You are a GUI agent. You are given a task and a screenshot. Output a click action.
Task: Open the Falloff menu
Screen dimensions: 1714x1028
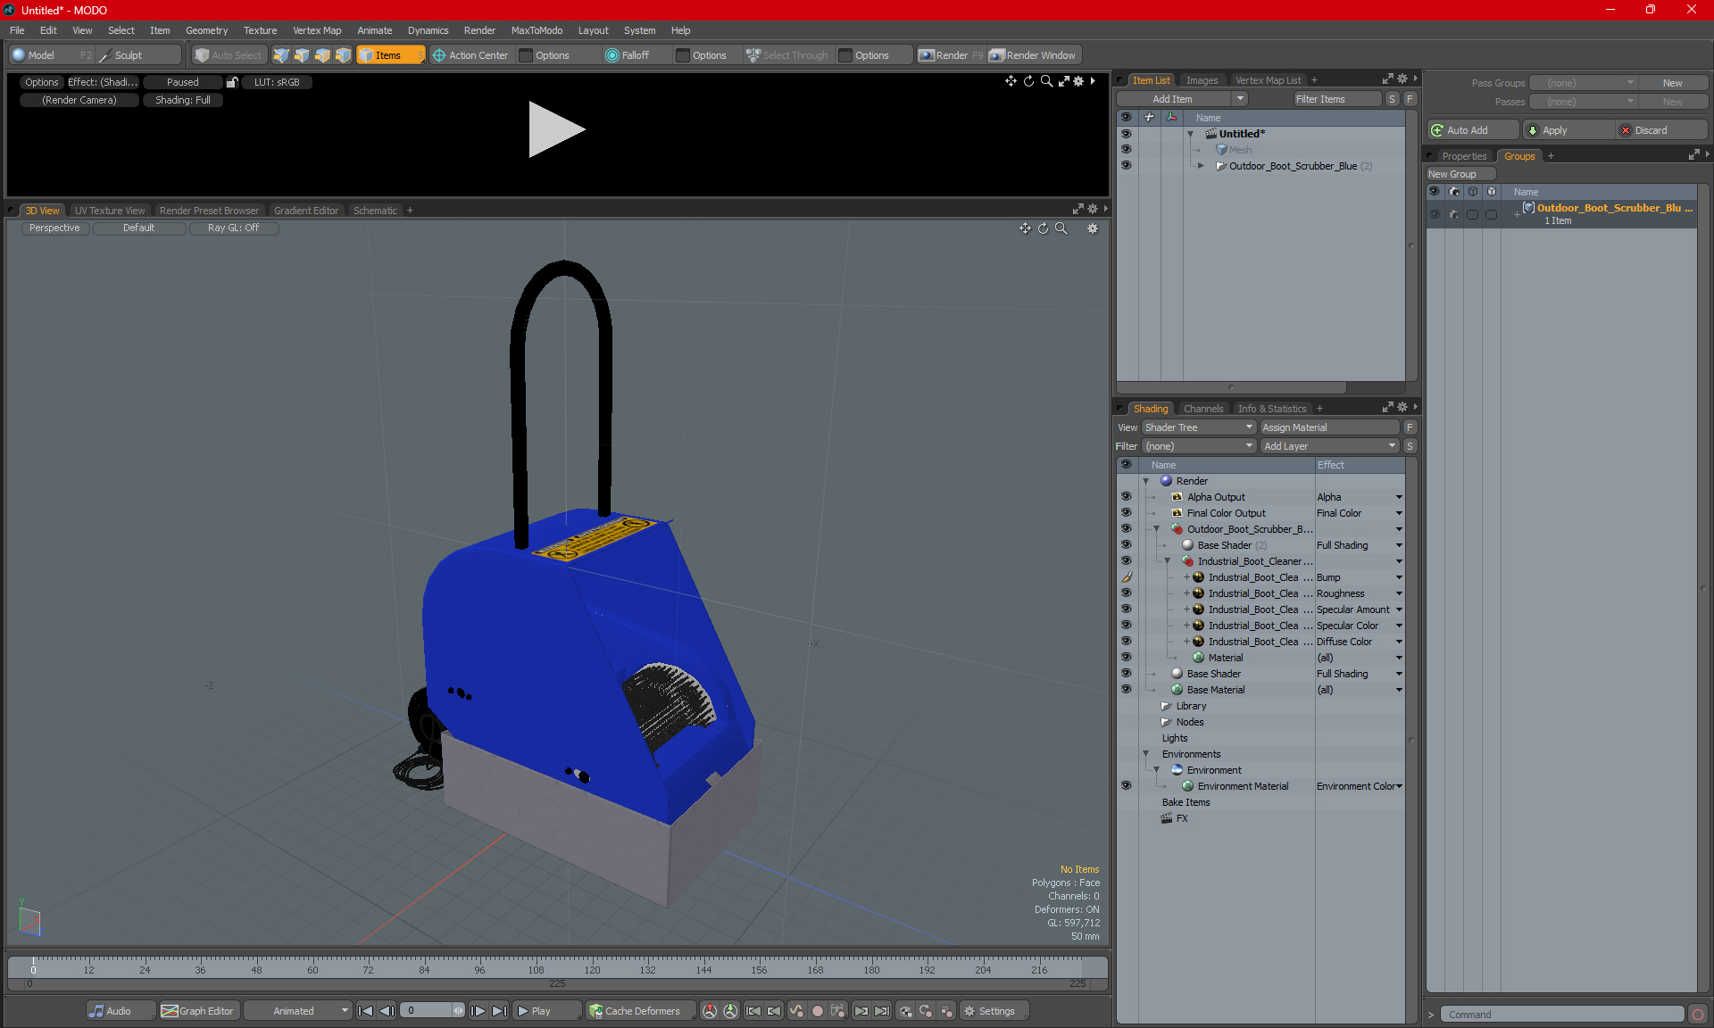[628, 55]
